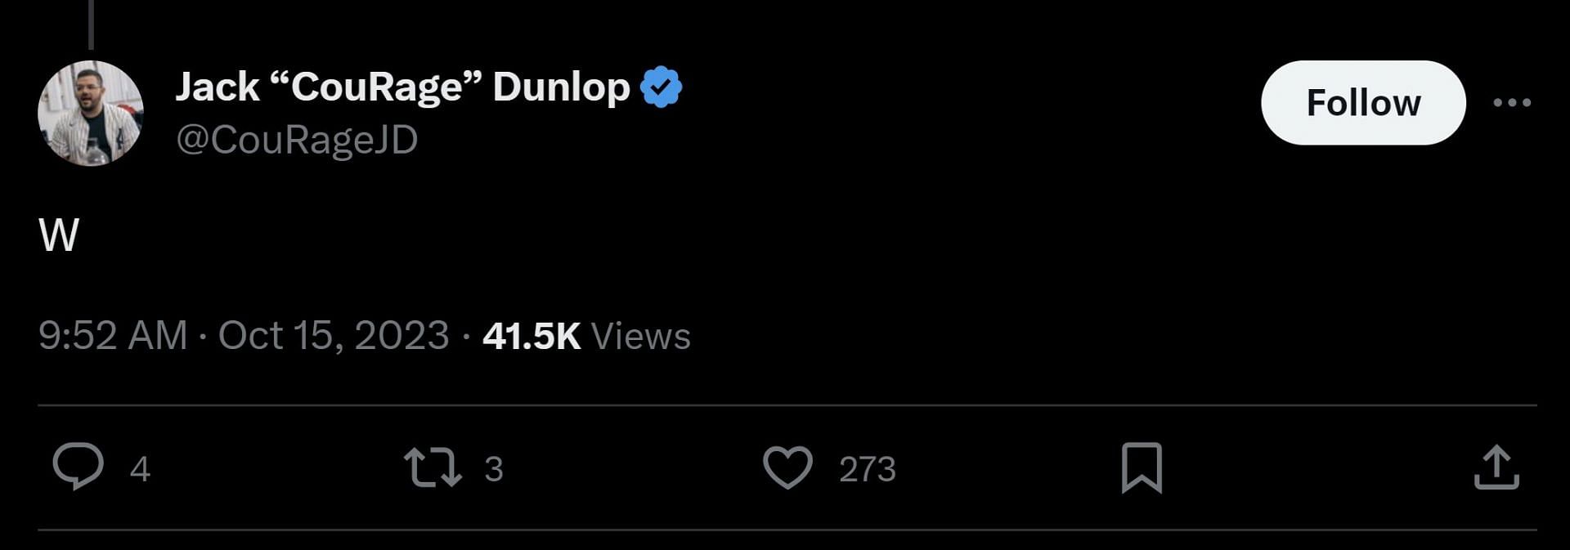Share the tweet via upload arrow icon
1570x550 pixels.
pyautogui.click(x=1496, y=467)
